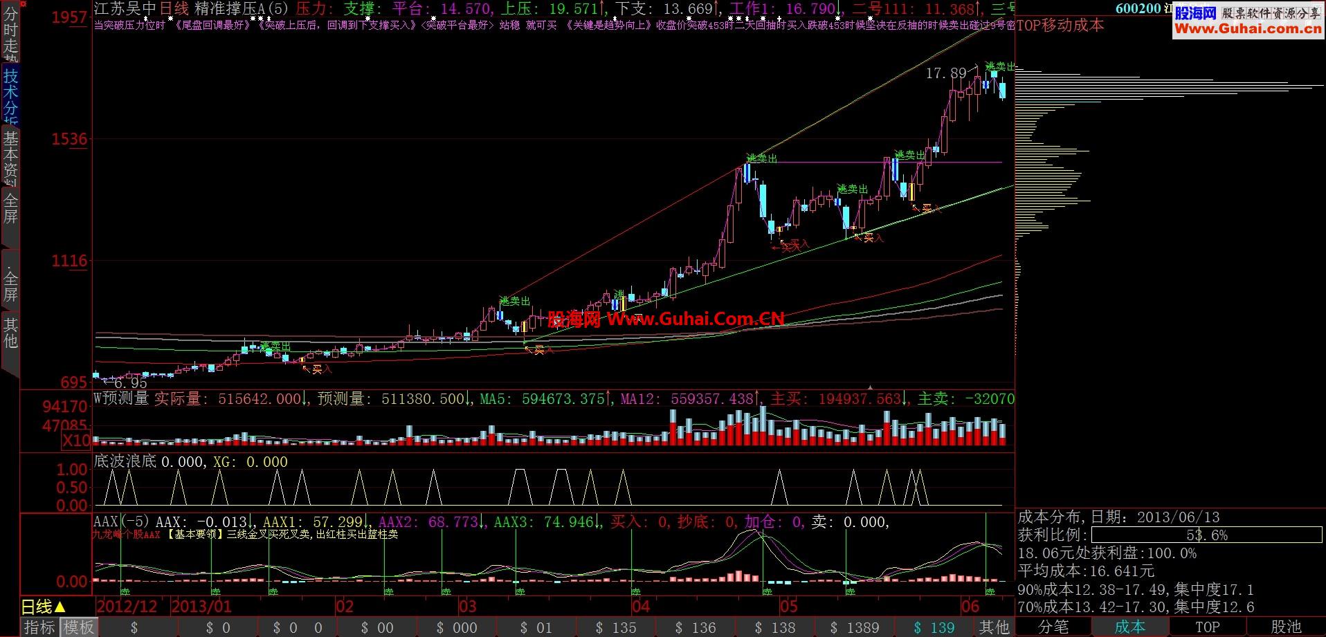
Task: Click the 平台: 14.570 value in header
Action: pyautogui.click(x=443, y=8)
